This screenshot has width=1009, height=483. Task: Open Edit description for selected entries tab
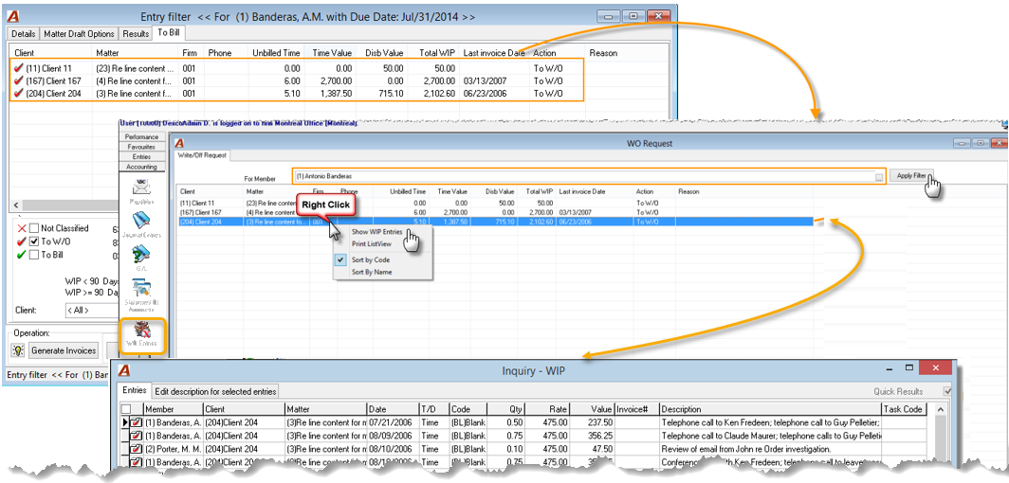point(215,391)
